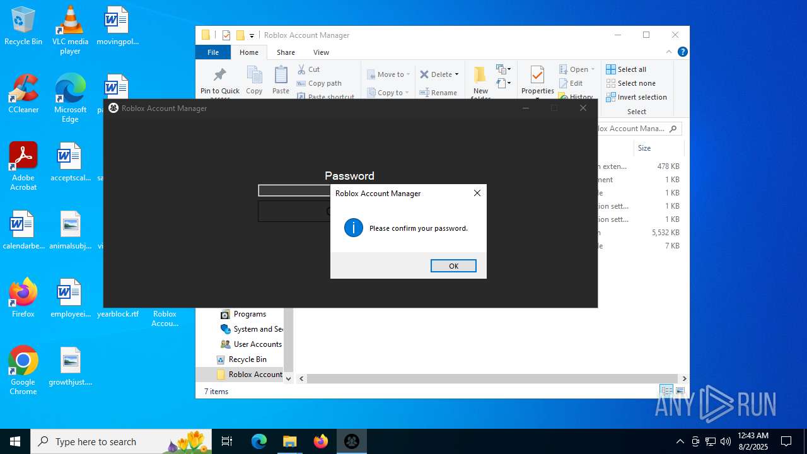
Task: Click New folder icon in Quick Access Toolbar
Action: (240, 35)
